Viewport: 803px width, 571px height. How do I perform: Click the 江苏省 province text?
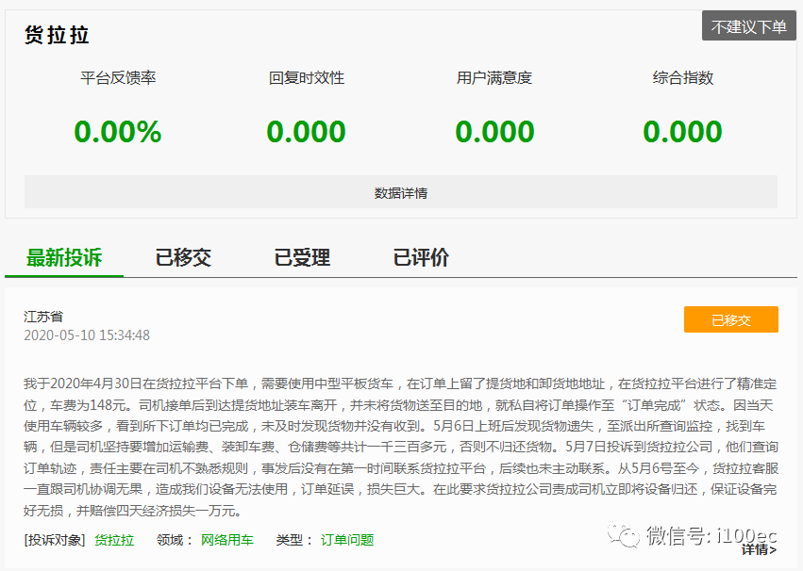coord(43,317)
